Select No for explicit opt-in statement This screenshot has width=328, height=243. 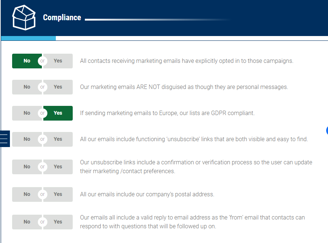pos(27,61)
